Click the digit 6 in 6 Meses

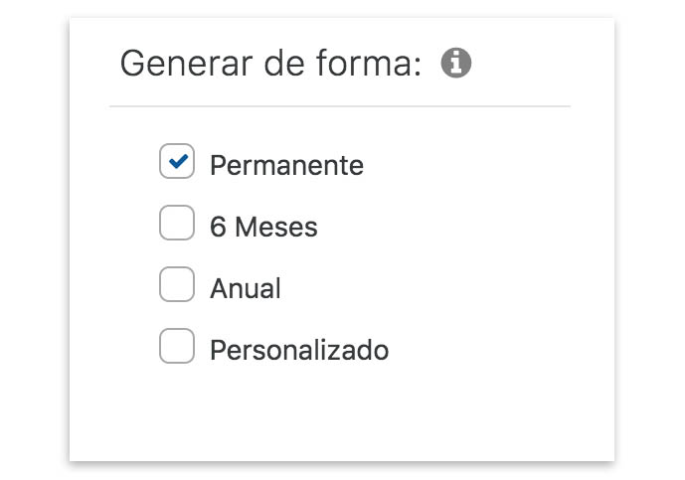click(218, 228)
